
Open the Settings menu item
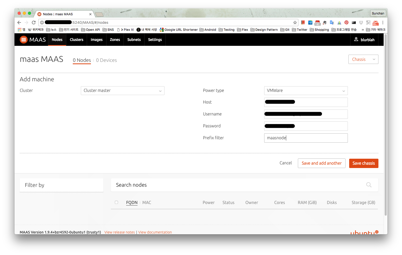tap(155, 40)
